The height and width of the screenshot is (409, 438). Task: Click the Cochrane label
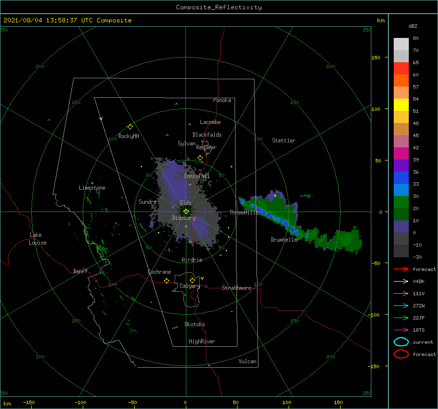coord(159,272)
